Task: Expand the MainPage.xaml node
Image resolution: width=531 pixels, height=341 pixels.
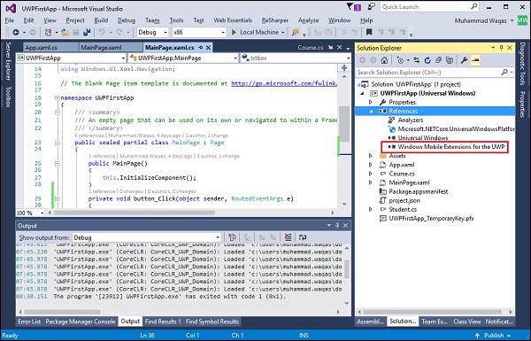Action: pyautogui.click(x=370, y=182)
